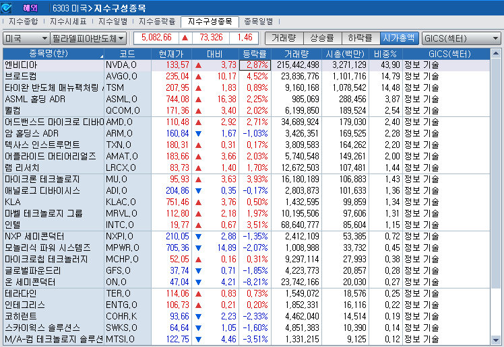Click the 모놀리식 파워 시스템즈 row name
Viewport: 504px width, 347px height.
(48, 248)
